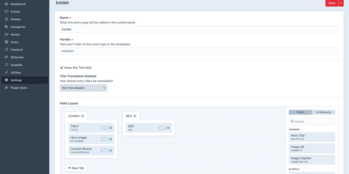Viewport: 349px width, 174px height.
Task: Toggle the Show the Title field checkbox
Action: coord(62,68)
